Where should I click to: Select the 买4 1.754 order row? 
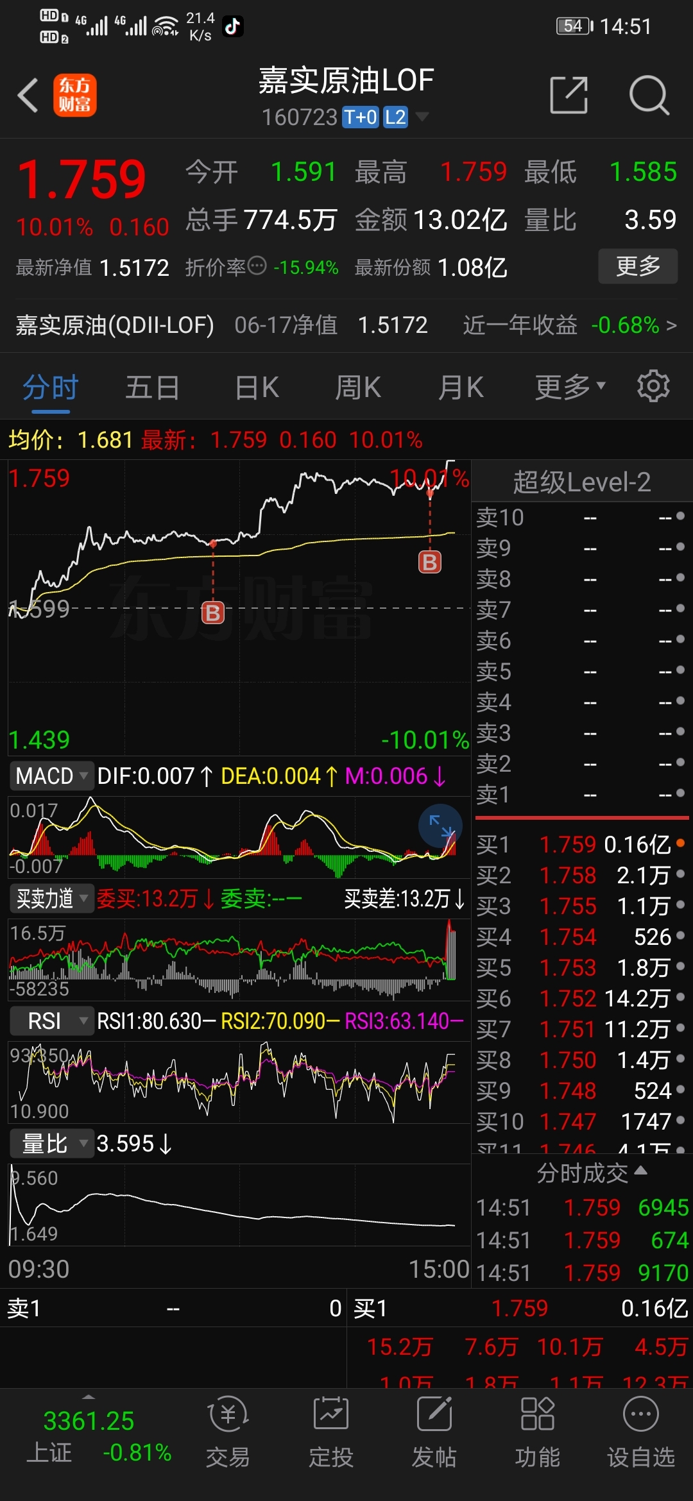click(x=581, y=937)
